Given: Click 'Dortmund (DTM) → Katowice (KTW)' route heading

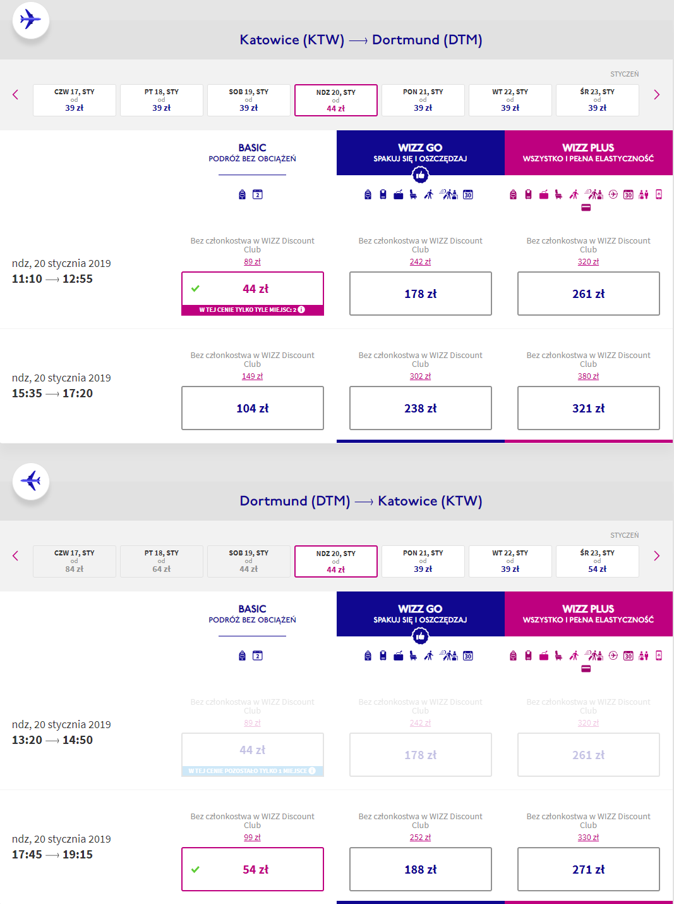Looking at the screenshot, I should coord(361,501).
